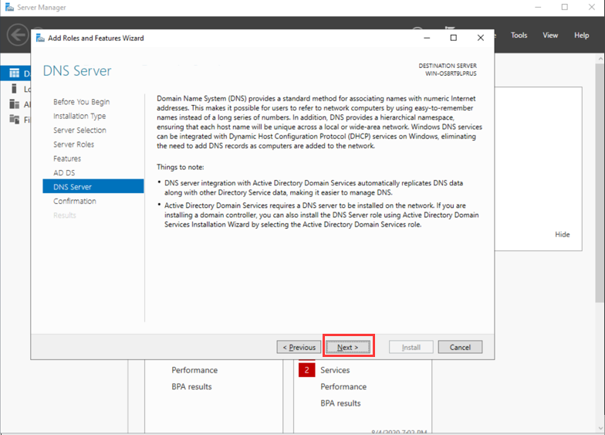Jump to the Server Roles wizard step
This screenshot has width=605, height=435.
[x=73, y=144]
